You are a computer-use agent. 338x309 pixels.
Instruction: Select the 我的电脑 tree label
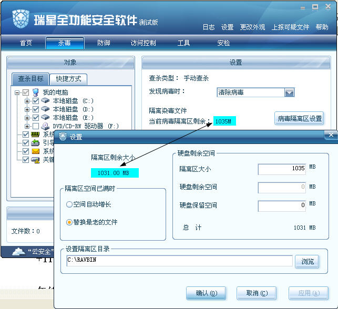tap(55, 92)
